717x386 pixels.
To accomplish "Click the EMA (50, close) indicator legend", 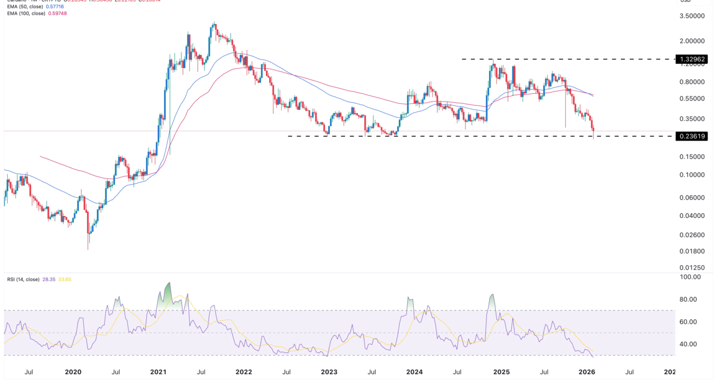I will click(x=27, y=7).
